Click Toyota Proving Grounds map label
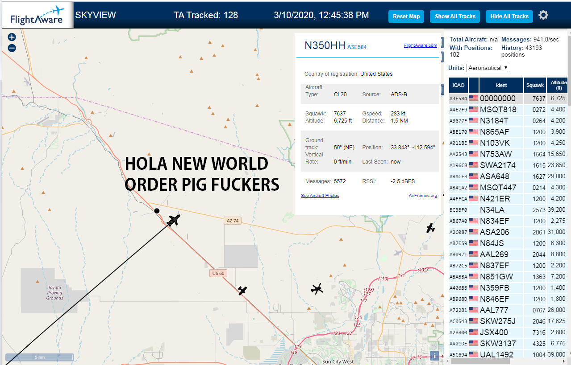571x365 pixels. tap(54, 293)
